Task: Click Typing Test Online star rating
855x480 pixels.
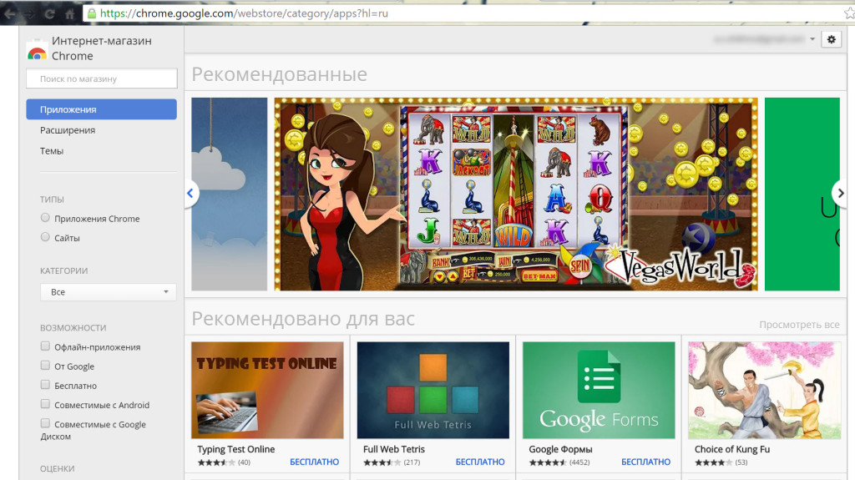Action: tap(216, 462)
